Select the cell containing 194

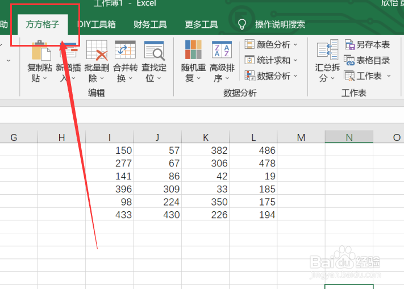pos(253,214)
